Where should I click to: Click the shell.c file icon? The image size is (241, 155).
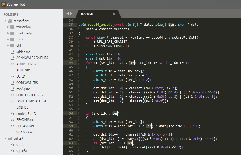(12, 145)
